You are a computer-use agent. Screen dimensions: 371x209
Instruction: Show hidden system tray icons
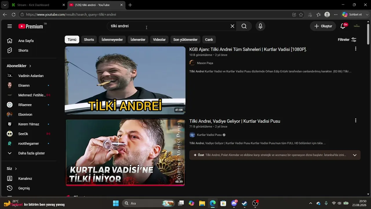pyautogui.click(x=311, y=203)
